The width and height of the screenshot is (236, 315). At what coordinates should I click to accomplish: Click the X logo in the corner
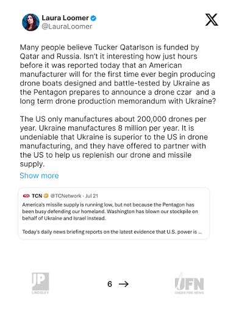click(212, 20)
